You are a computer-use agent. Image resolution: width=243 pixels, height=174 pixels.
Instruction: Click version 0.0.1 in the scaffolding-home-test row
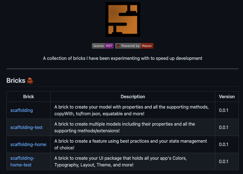[x=224, y=161]
